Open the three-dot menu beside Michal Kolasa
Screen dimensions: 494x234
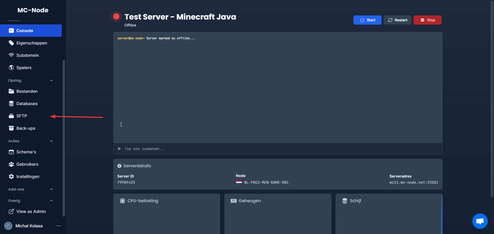click(x=59, y=226)
